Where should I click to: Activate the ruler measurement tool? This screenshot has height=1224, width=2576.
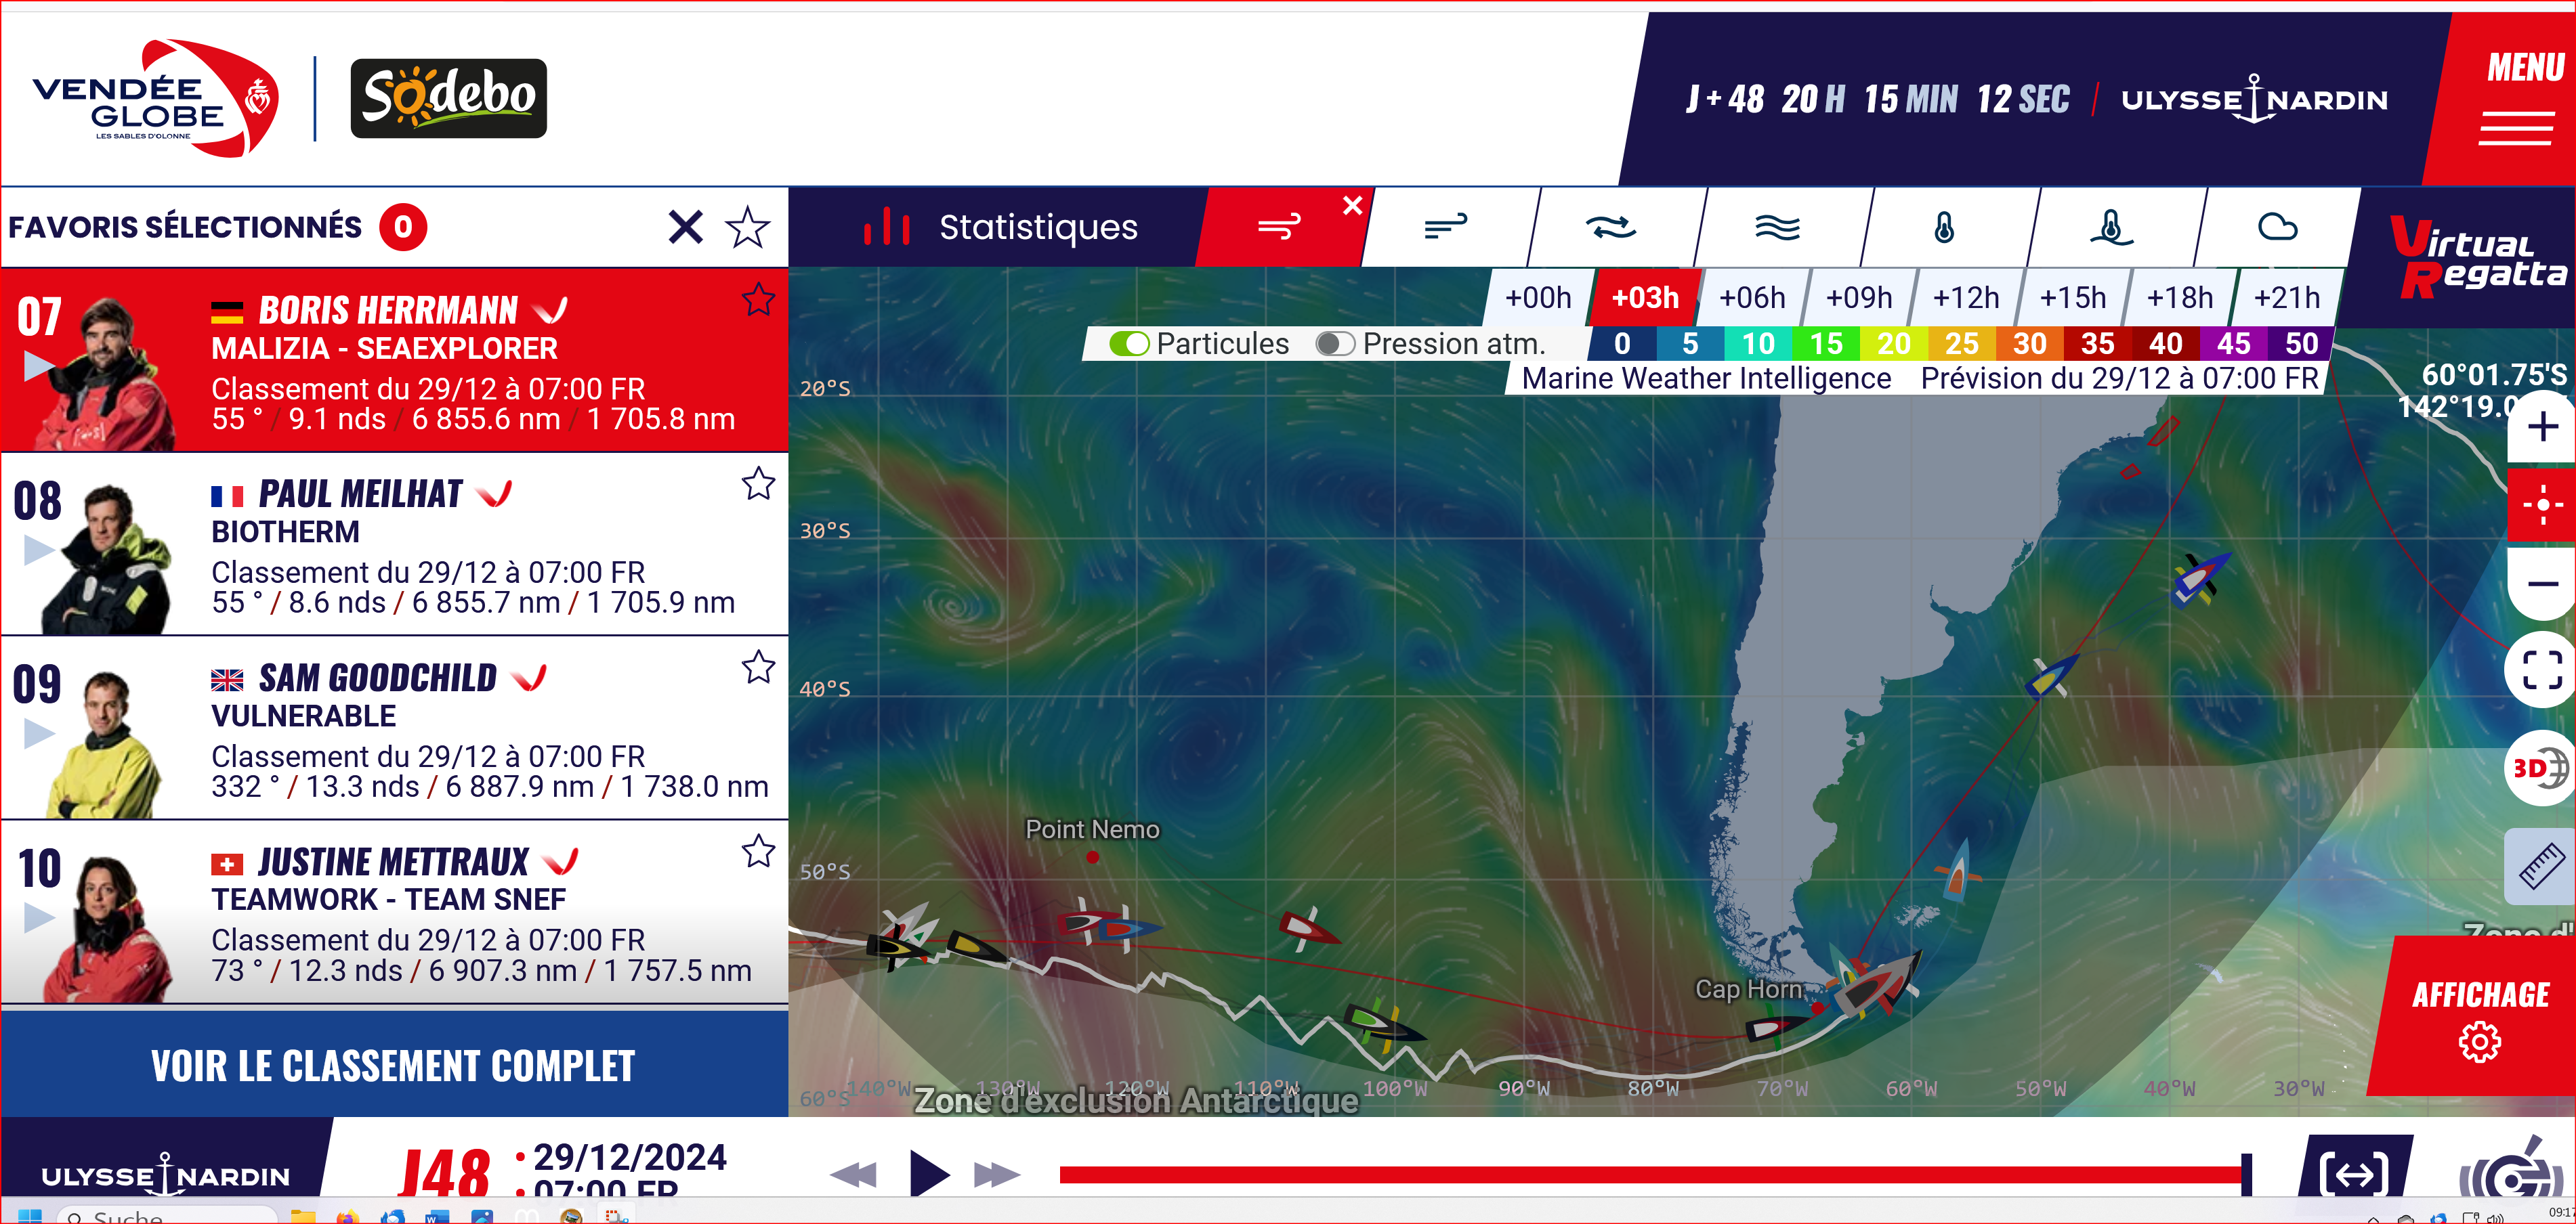2541,867
